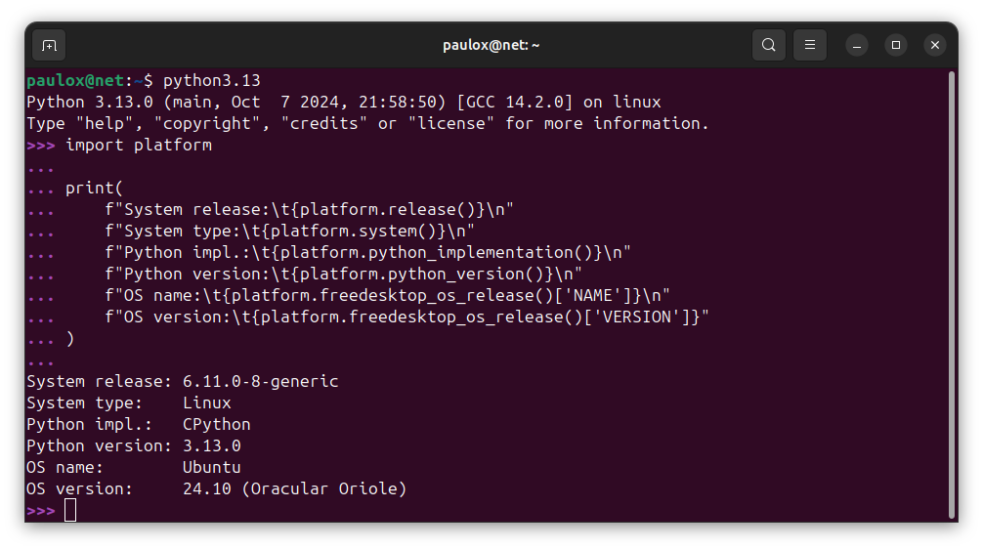Image resolution: width=983 pixels, height=550 pixels.
Task: Close the terminal window
Action: tap(935, 45)
